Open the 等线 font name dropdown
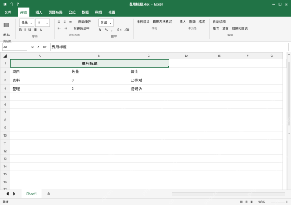 coord(27,23)
